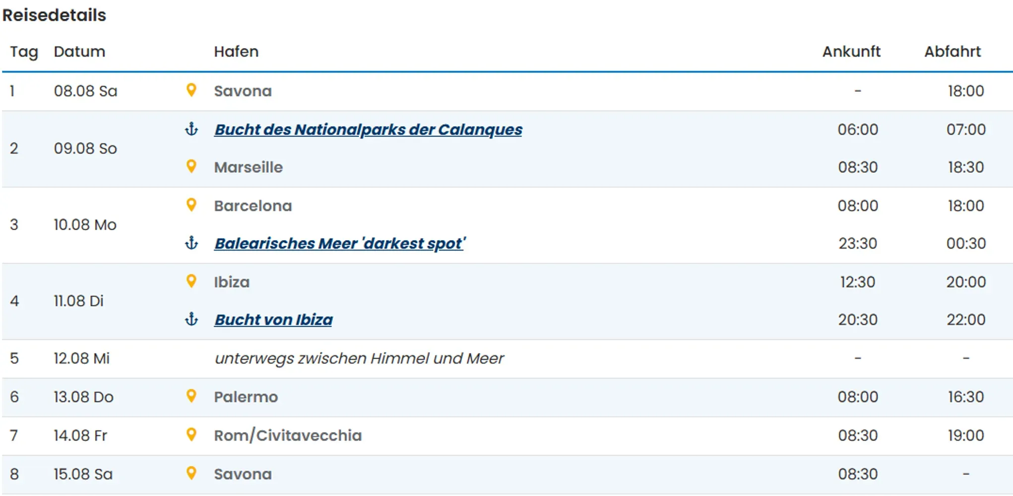Click the location pin beside Savona departure
The image size is (1013, 496).
[x=191, y=90]
